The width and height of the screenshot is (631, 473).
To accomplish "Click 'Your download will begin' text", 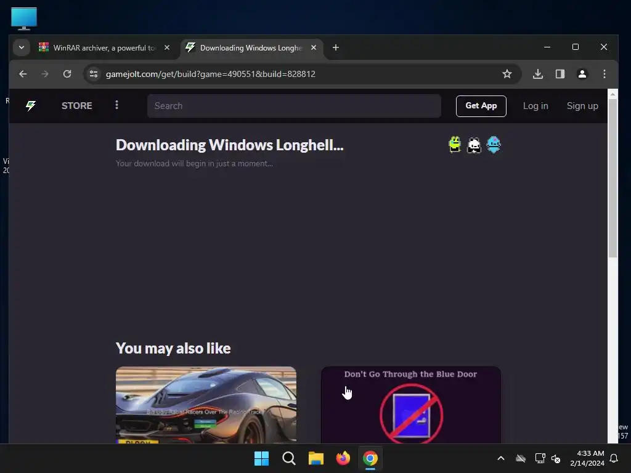I will (x=194, y=163).
